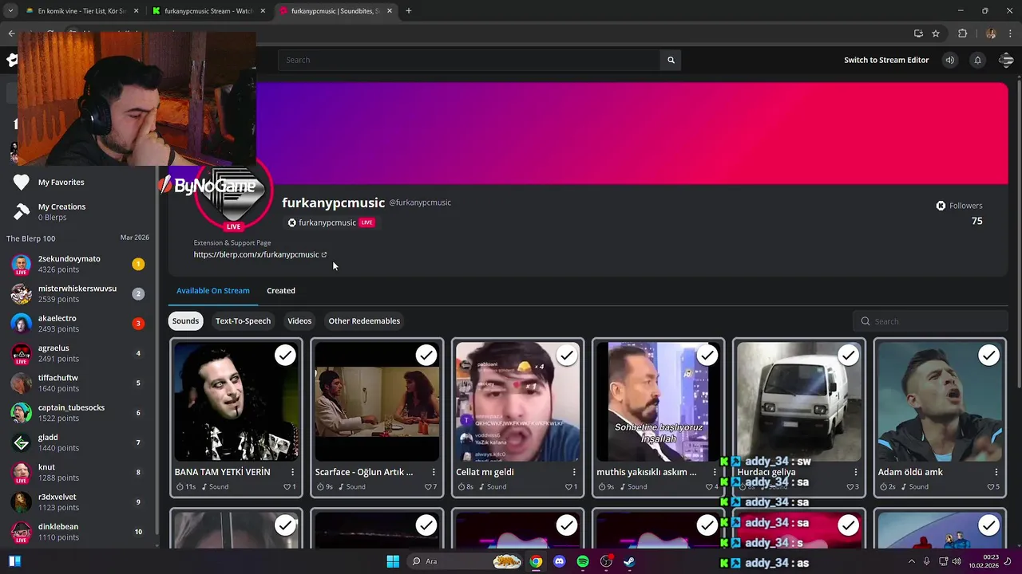1022x574 pixels.
Task: Play the Cellat mı geldi thumbnail
Action: [x=517, y=402]
